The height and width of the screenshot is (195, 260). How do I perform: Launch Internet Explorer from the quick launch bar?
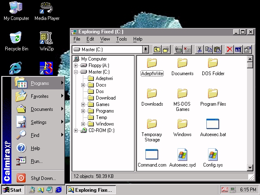pos(59,190)
